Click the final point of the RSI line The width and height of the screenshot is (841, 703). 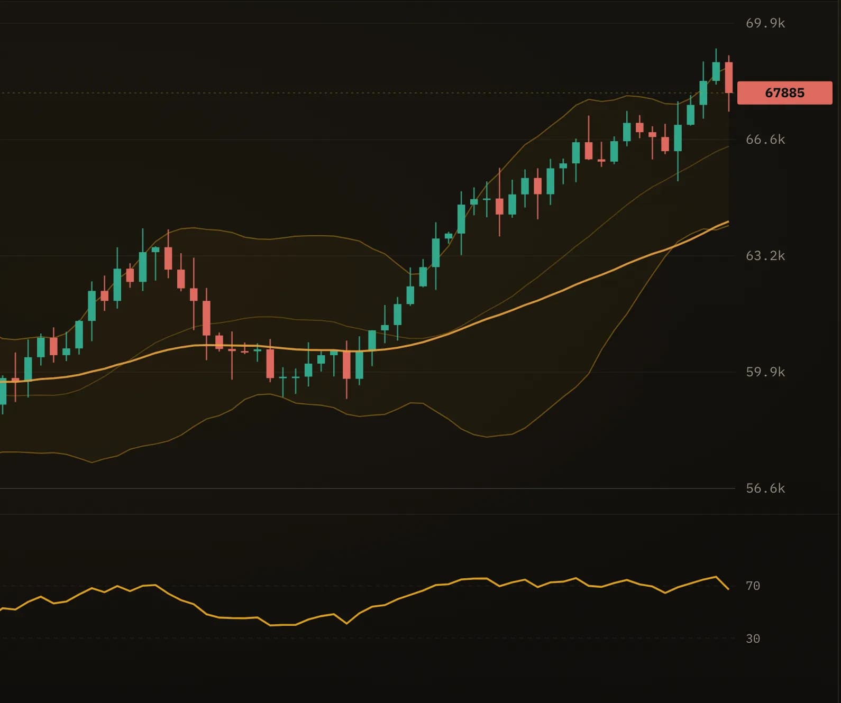729,589
